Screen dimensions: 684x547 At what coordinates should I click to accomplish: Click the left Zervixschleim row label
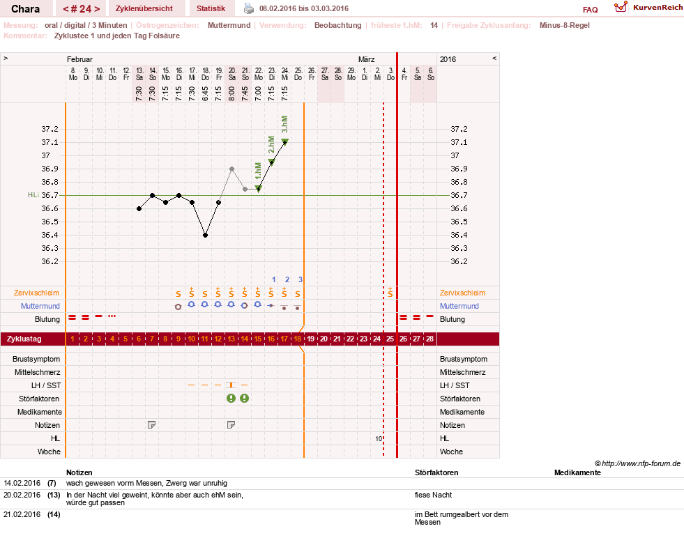(x=36, y=293)
